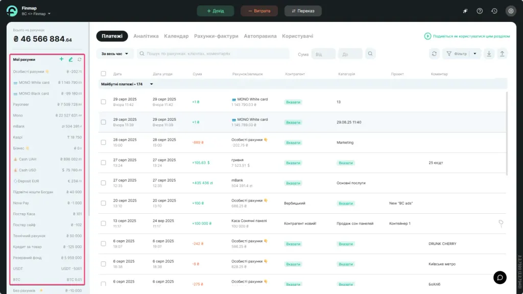Click the download icon in payments toolbar
523x294 pixels.
click(489, 54)
